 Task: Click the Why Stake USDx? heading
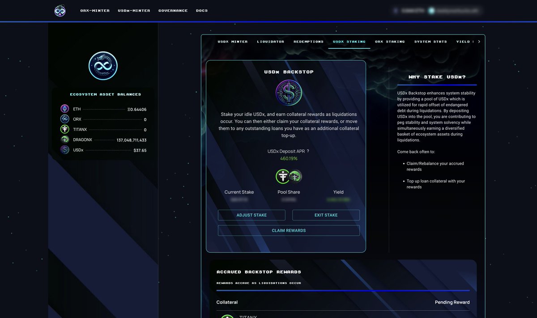point(437,77)
